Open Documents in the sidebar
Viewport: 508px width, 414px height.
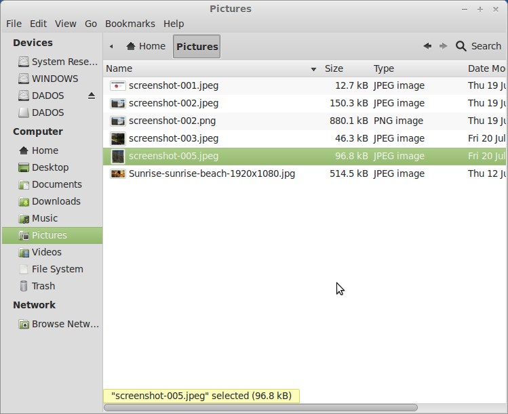tap(57, 184)
